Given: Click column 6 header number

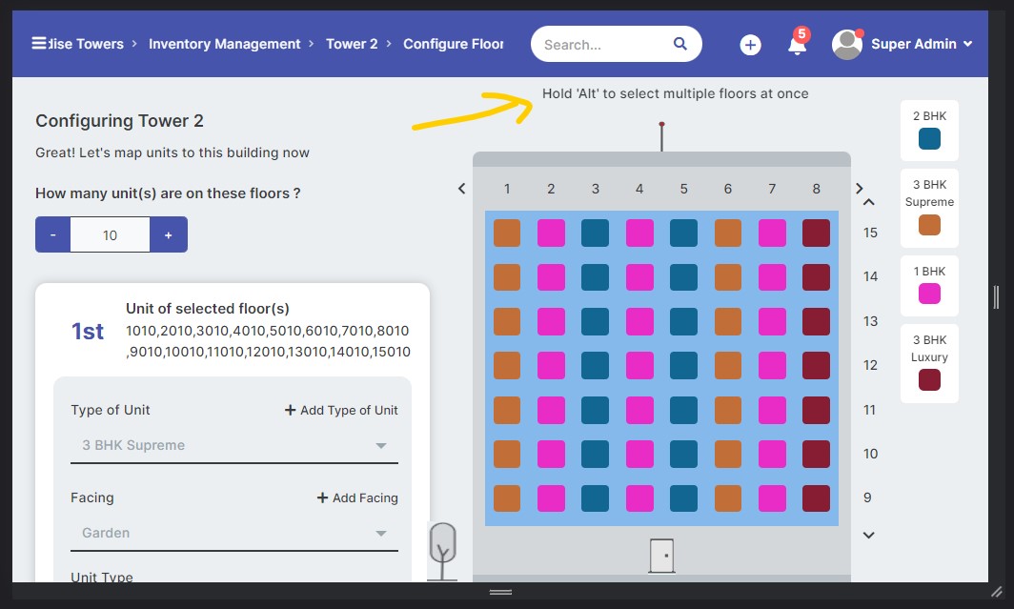Looking at the screenshot, I should pyautogui.click(x=728, y=189).
